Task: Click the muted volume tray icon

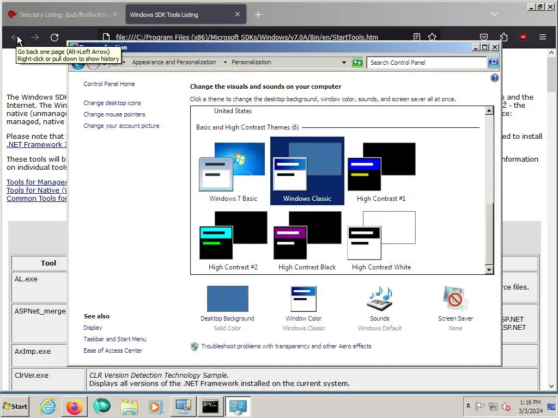Action: 506,406
